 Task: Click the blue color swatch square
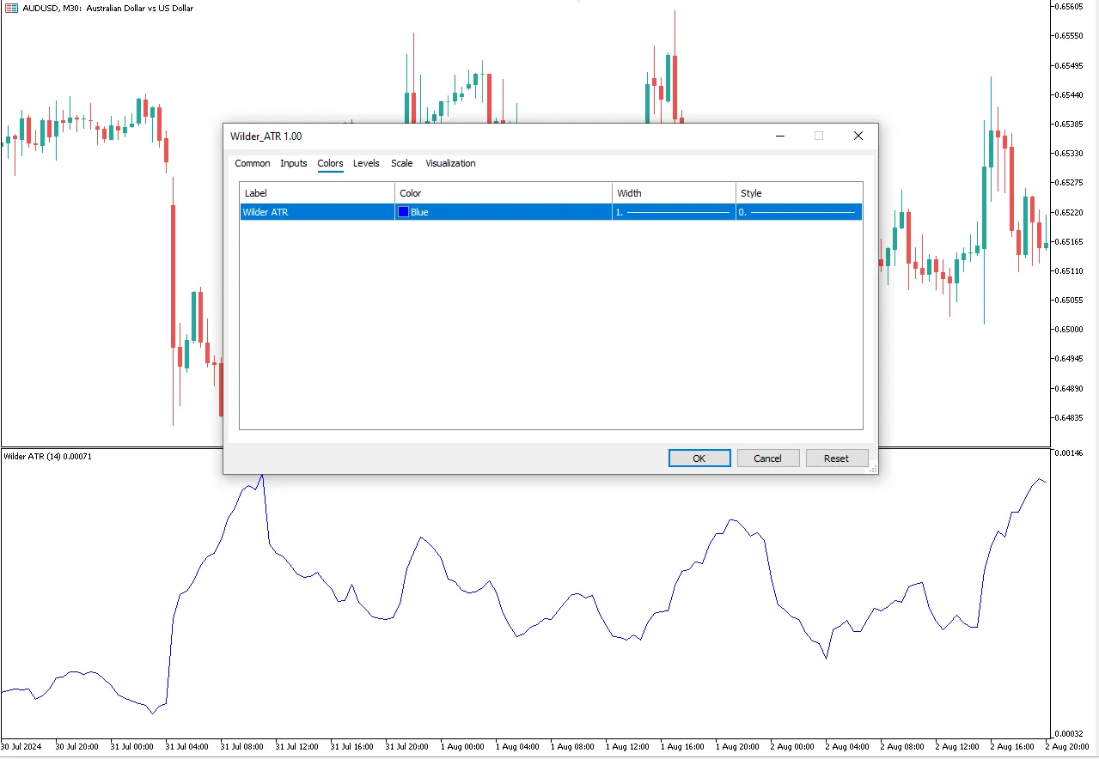[x=403, y=212]
